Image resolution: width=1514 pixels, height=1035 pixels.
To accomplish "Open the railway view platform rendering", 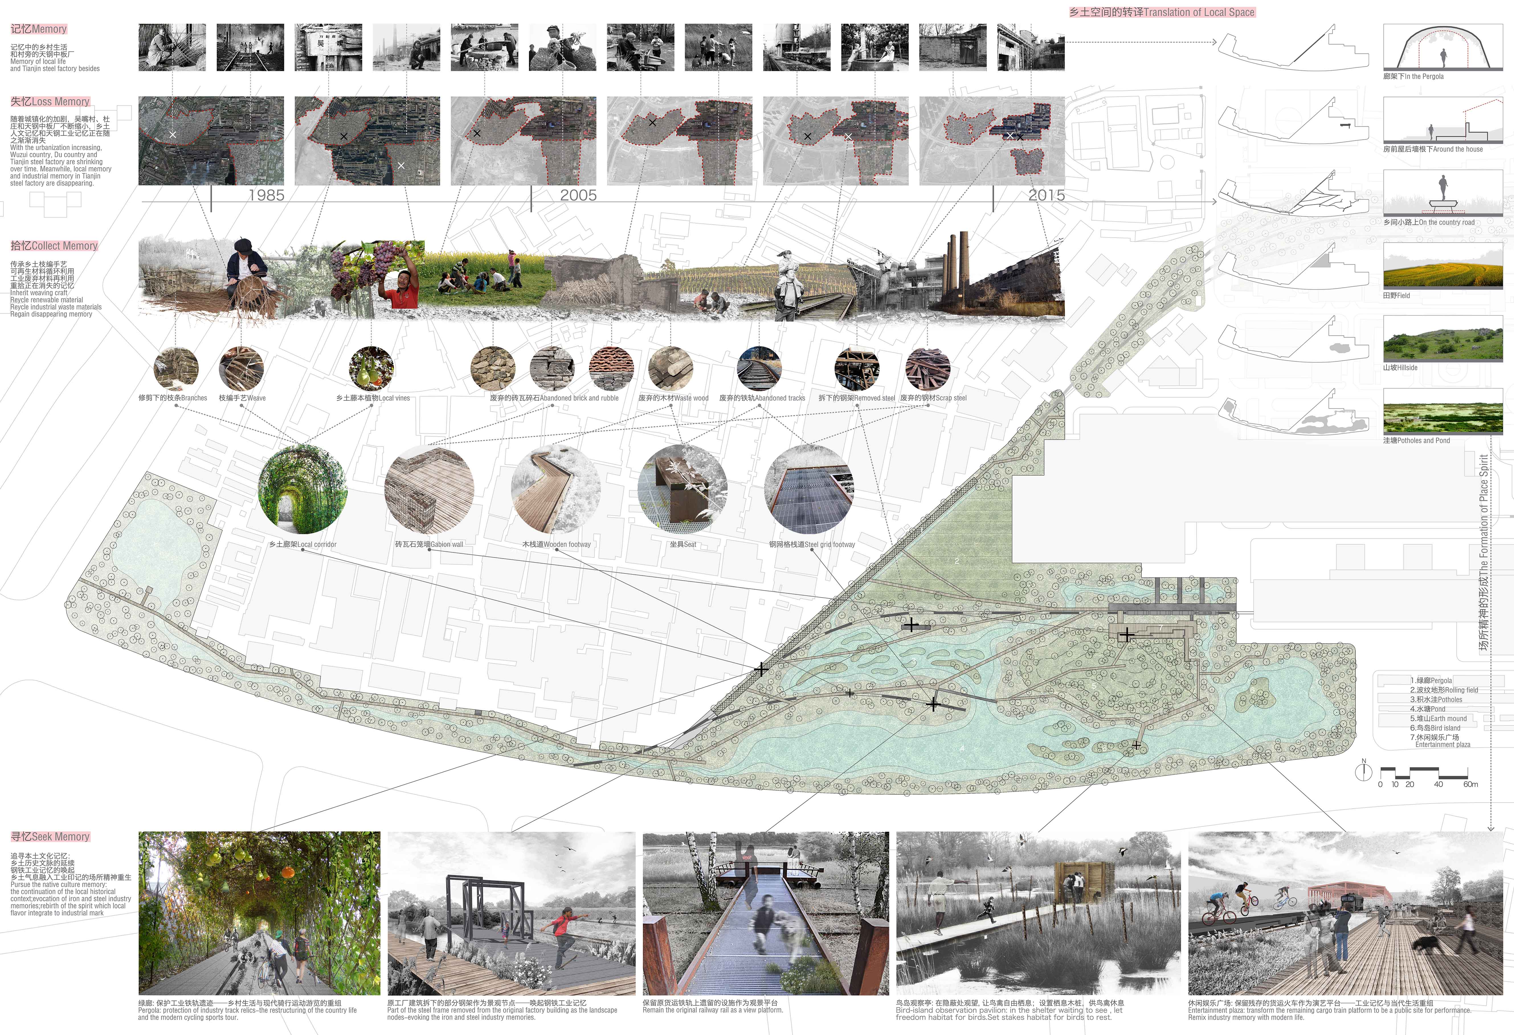I will tap(766, 913).
